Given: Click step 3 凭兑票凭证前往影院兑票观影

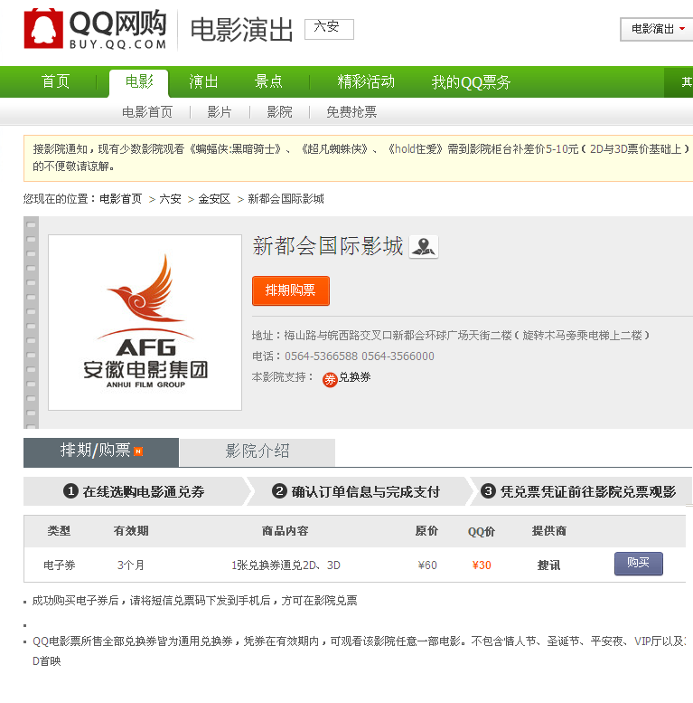Looking at the screenshot, I should coord(578,491).
